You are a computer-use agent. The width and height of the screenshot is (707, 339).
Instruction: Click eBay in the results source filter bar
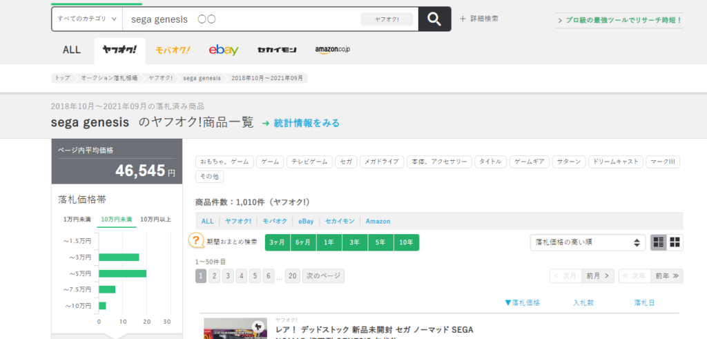point(306,222)
